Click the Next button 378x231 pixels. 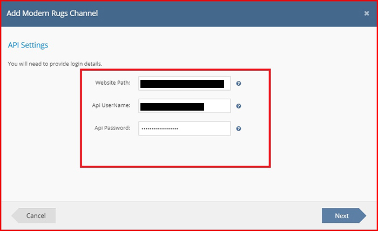[x=344, y=215]
